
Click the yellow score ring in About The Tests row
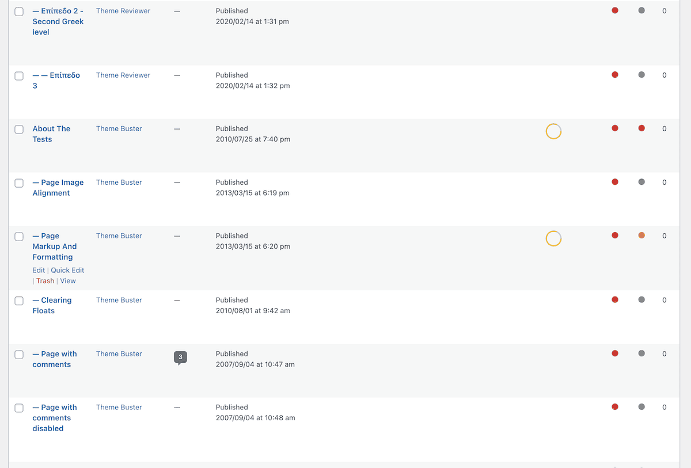[553, 131]
